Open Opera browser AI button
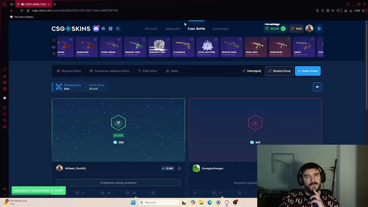Image resolution: width=368 pixels, height=207 pixels. click(x=357, y=11)
